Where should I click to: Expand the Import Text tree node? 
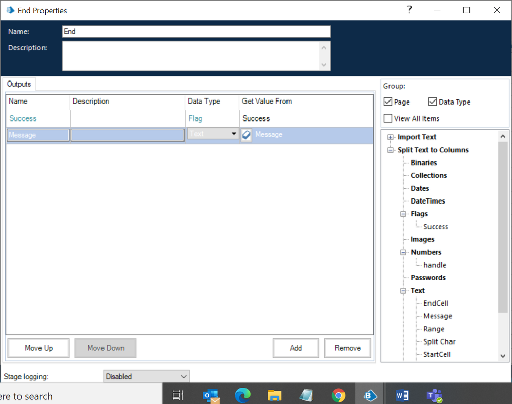(x=391, y=137)
